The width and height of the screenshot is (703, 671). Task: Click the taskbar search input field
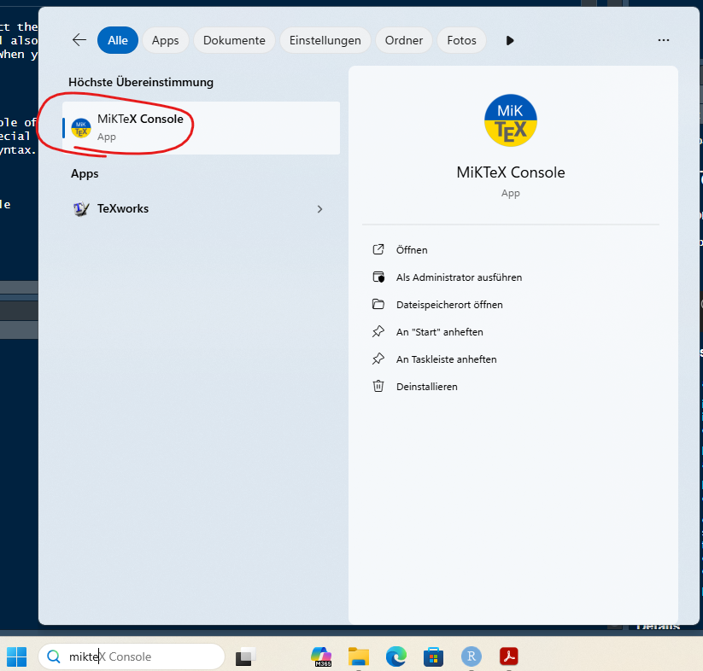(137, 656)
